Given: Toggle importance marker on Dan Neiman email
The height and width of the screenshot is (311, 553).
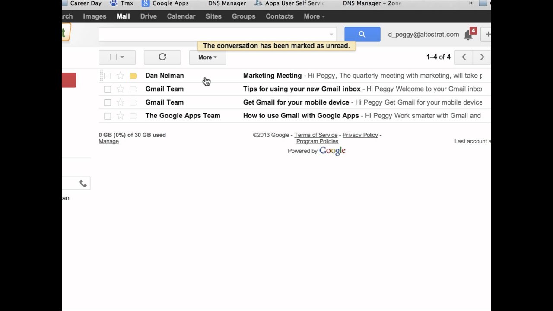Looking at the screenshot, I should 133,76.
